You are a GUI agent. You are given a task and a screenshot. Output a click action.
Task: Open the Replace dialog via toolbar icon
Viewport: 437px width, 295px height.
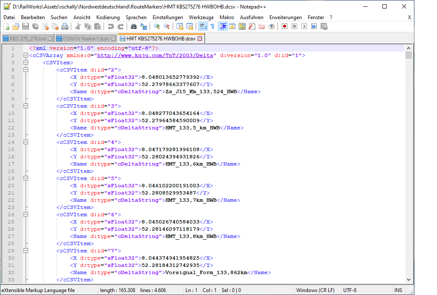click(x=144, y=26)
